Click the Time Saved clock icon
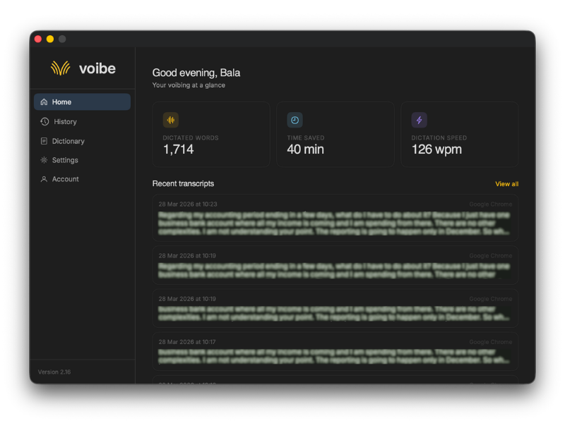 pos(295,120)
